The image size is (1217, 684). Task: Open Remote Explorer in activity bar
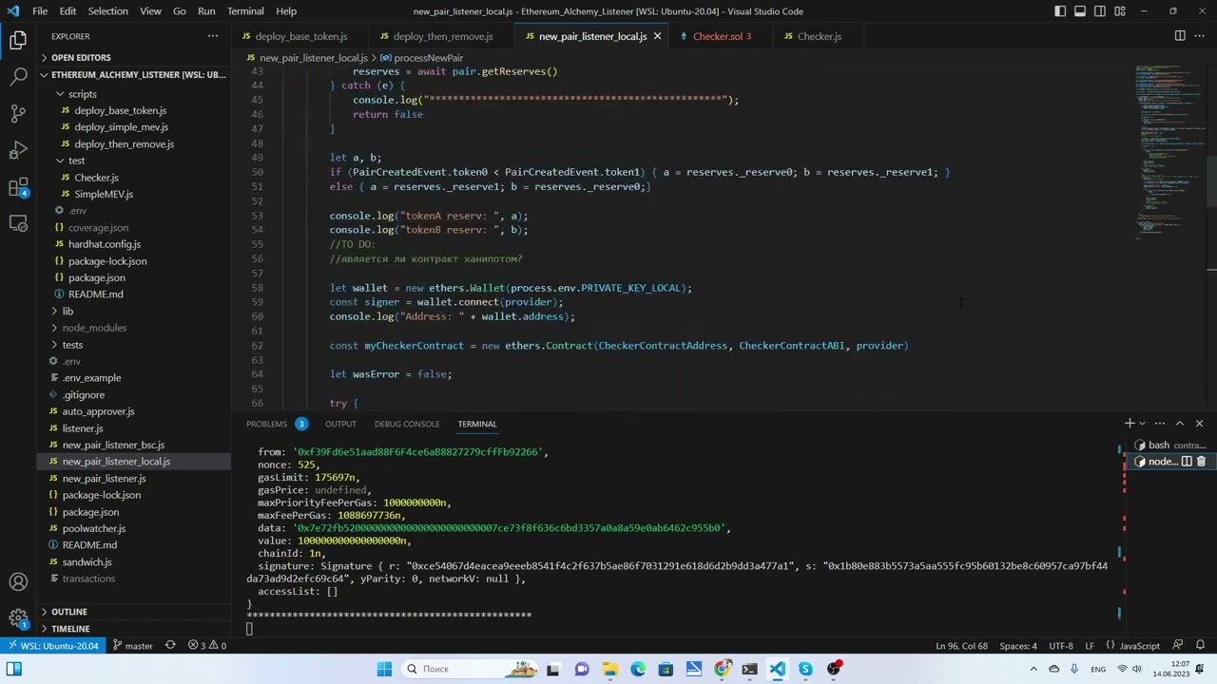coord(18,223)
